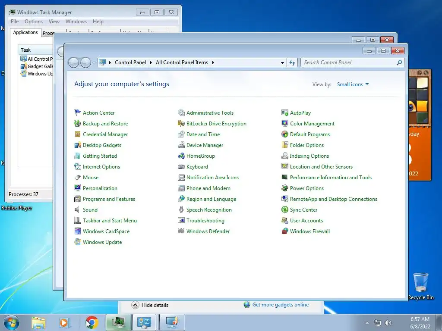Switch to Task Manager taskbar button
This screenshot has width=442, height=331.
pyautogui.click(x=119, y=322)
